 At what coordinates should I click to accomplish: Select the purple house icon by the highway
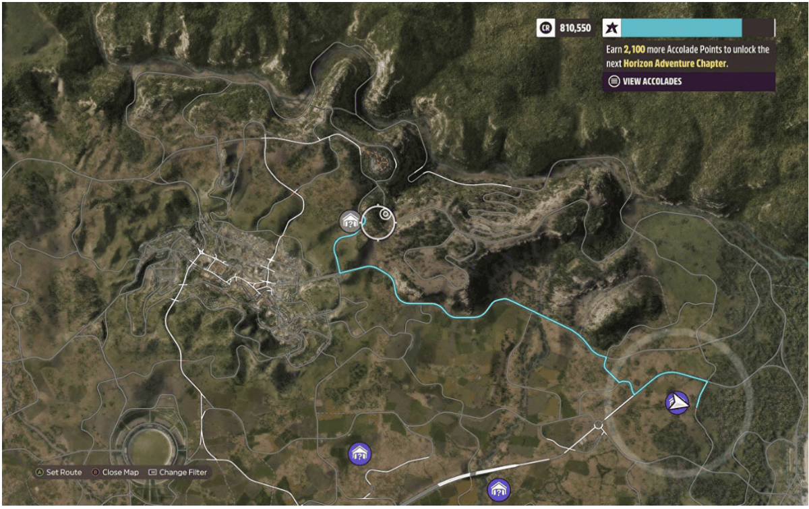[498, 489]
